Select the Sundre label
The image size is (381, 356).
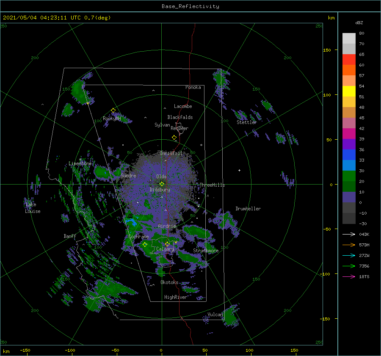click(128, 175)
